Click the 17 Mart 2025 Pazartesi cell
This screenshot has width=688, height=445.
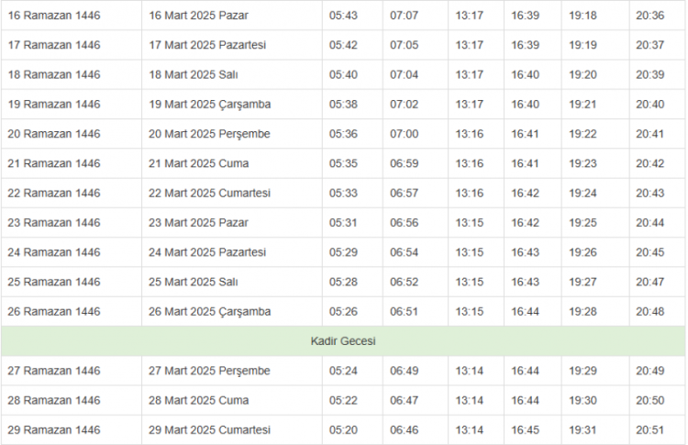click(x=207, y=45)
